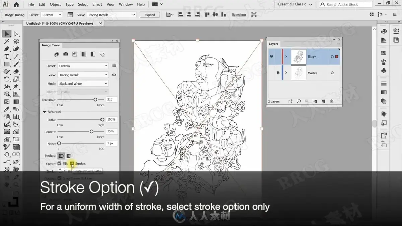402x226 pixels.
Task: Click the High Color camera preset icon
Action: (66, 54)
